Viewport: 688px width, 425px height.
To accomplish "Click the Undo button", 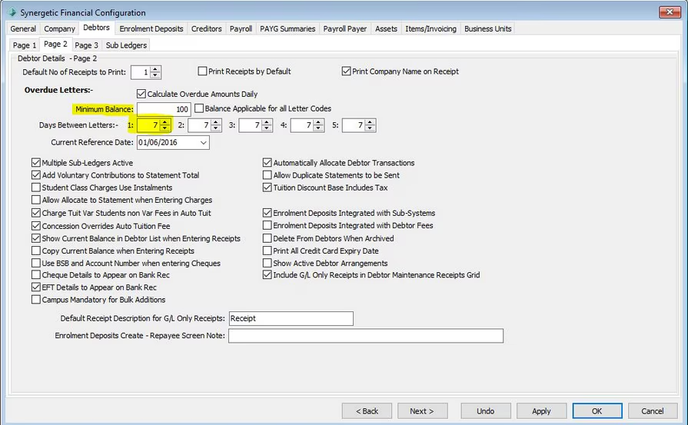I will click(486, 411).
